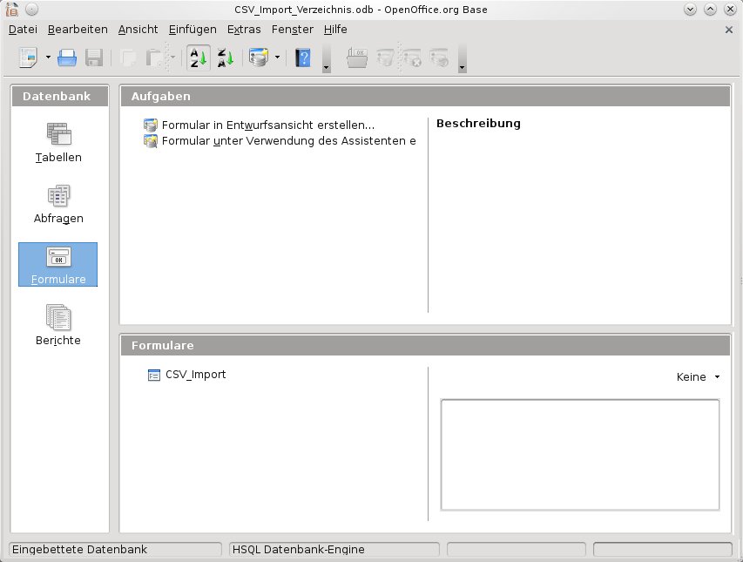Image resolution: width=743 pixels, height=562 pixels.
Task: Open the Keine preview mode dropdown
Action: click(699, 377)
